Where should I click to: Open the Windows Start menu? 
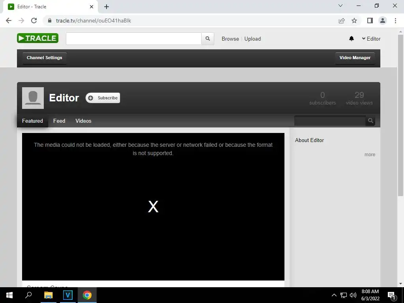pos(9,295)
